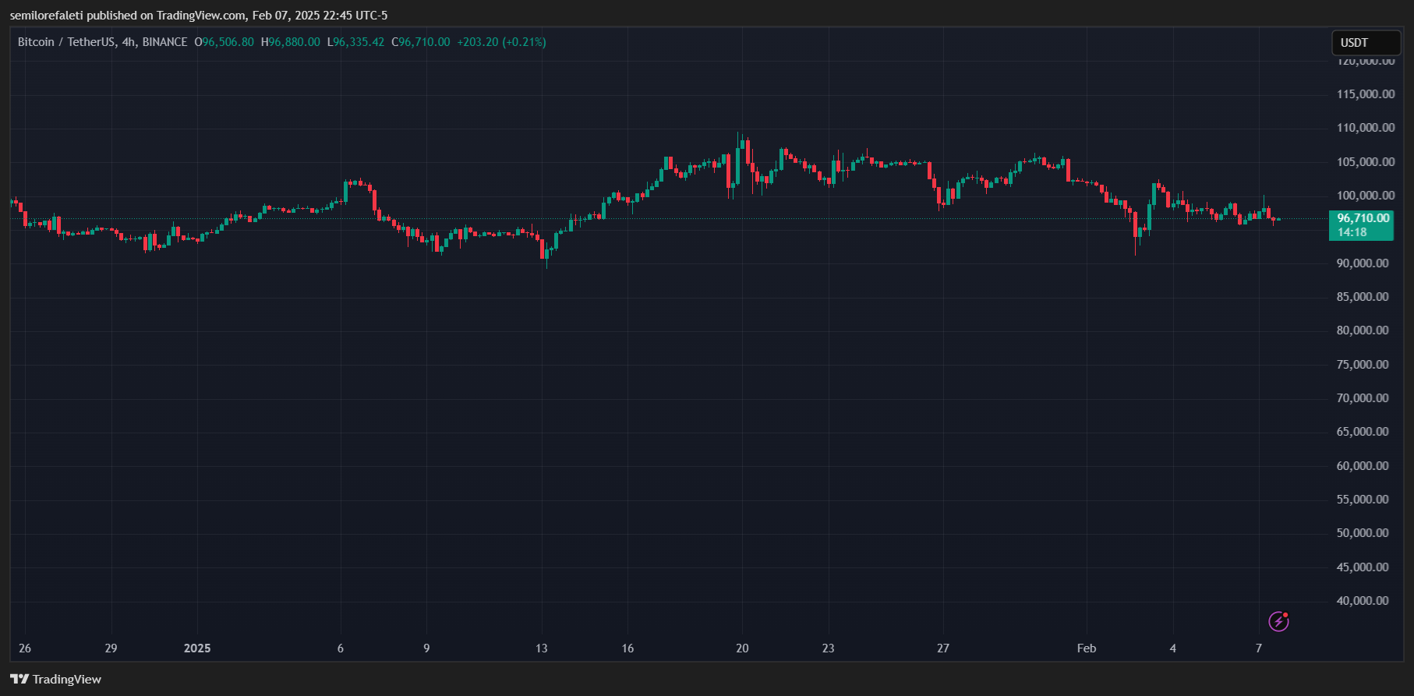Click the 100,000.00 price scale label
The width and height of the screenshot is (1414, 696).
[x=1366, y=196]
